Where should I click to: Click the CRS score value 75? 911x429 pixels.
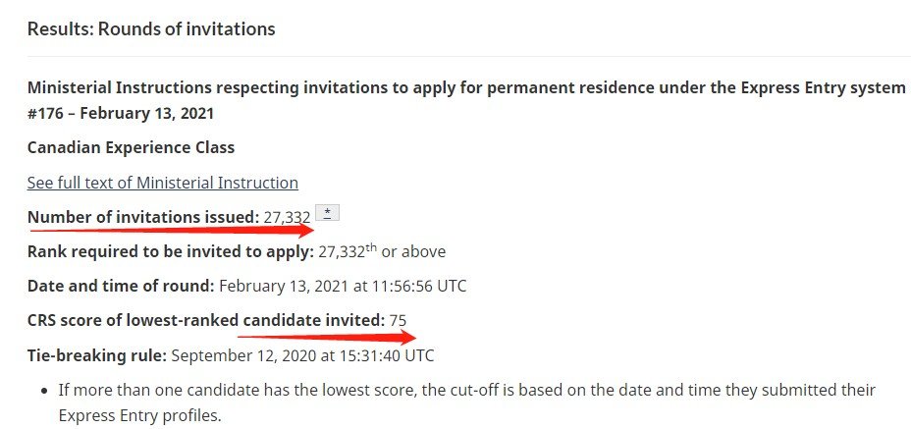pos(398,320)
